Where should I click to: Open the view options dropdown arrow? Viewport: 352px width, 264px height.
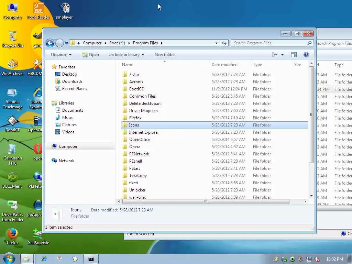pos(282,55)
